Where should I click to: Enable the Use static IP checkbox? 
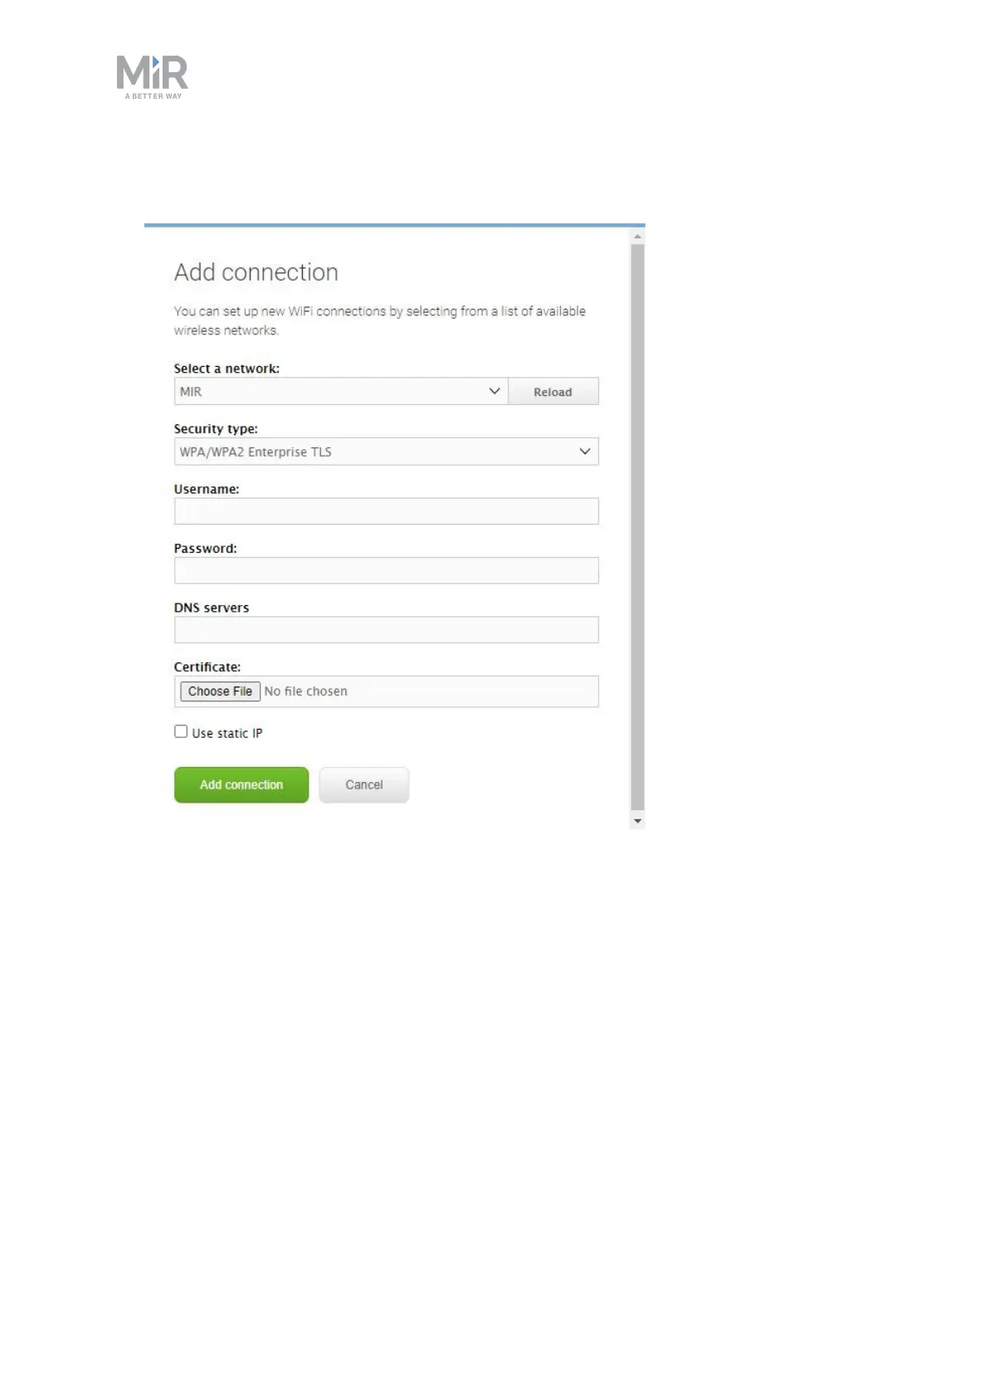pos(181,731)
